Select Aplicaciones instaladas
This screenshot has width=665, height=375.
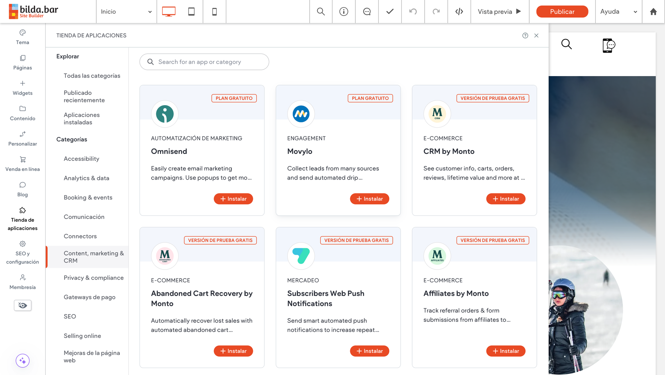[x=82, y=119]
